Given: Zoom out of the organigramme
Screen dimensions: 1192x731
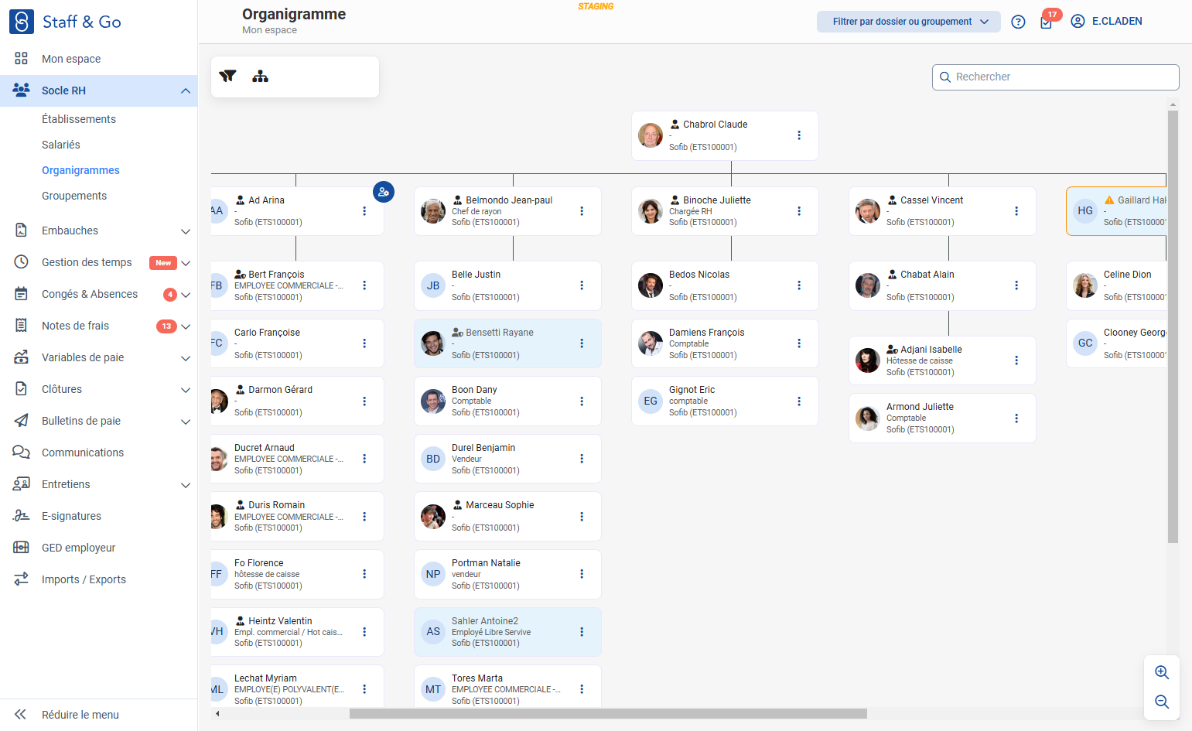Looking at the screenshot, I should point(1162,702).
